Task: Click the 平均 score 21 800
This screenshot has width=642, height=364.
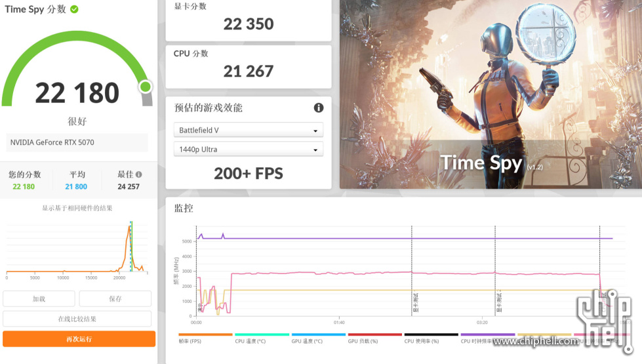Action: pyautogui.click(x=76, y=187)
